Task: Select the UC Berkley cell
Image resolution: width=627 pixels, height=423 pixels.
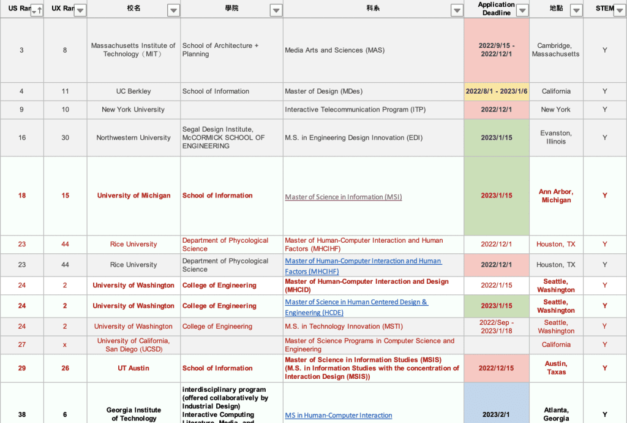Action: 133,91
